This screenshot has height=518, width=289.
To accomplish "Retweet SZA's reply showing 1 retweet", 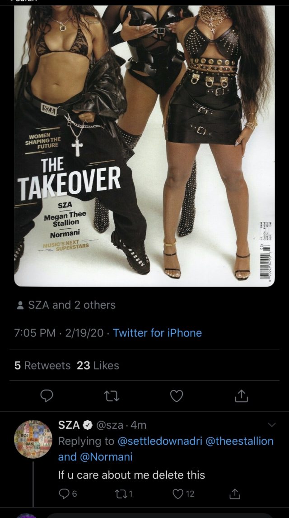I will [123, 494].
